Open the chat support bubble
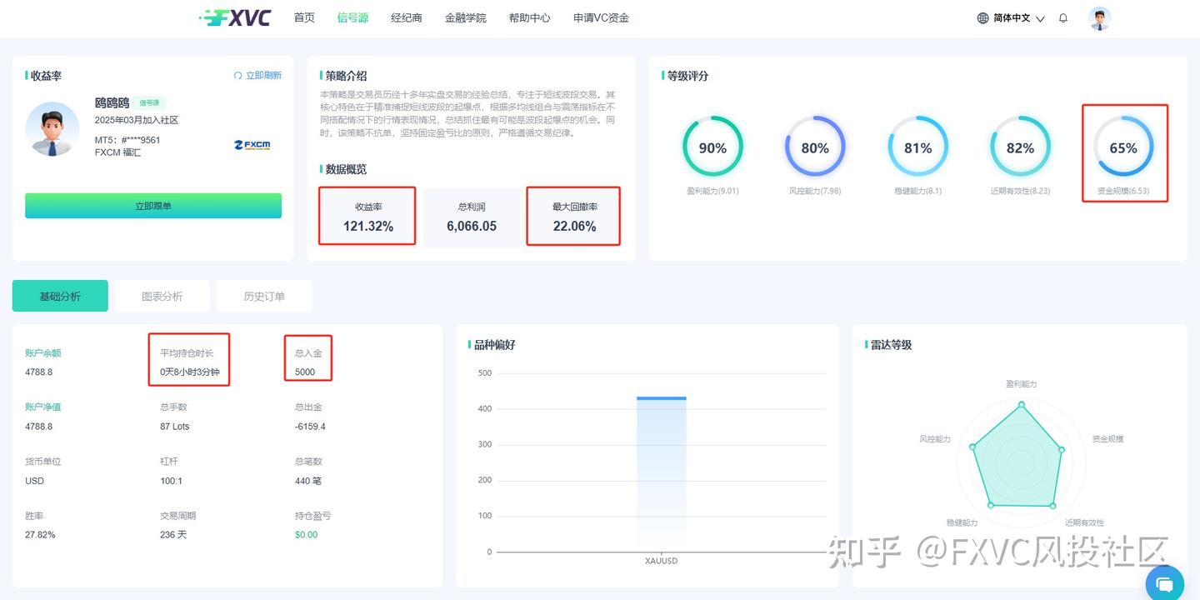This screenshot has height=600, width=1200. [x=1164, y=583]
